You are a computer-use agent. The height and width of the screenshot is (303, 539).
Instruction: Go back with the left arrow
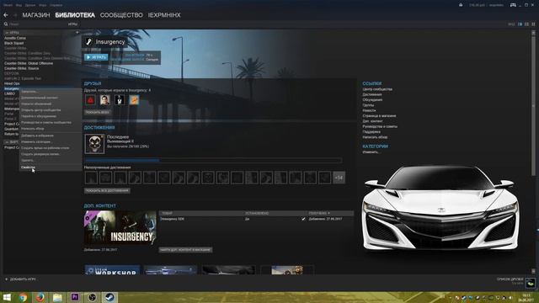pyautogui.click(x=6, y=15)
